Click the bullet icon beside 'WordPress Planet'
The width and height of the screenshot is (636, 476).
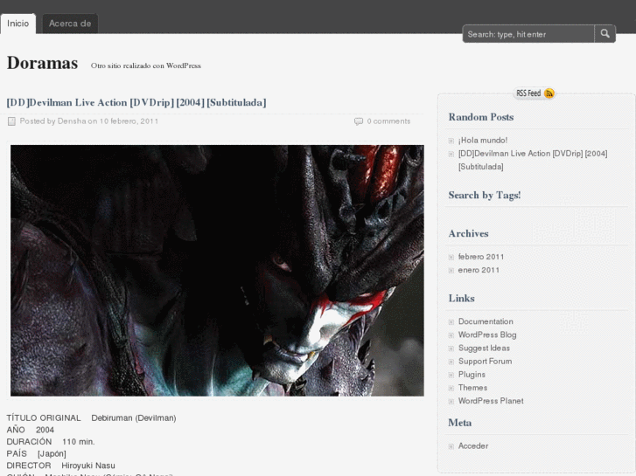(x=451, y=402)
